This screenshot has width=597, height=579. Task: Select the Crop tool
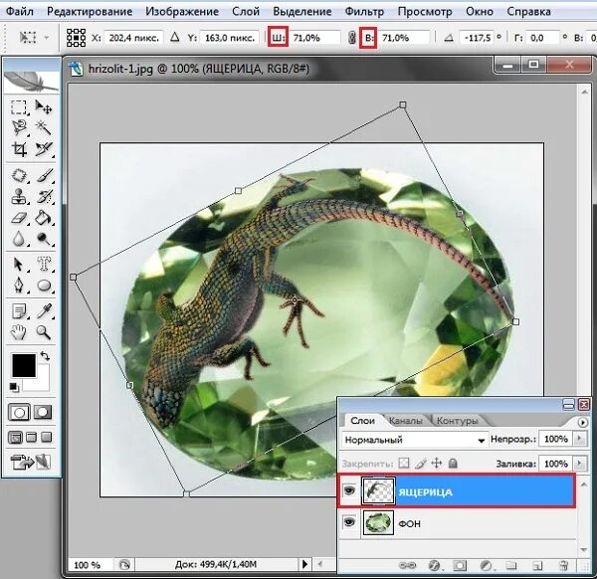tap(19, 149)
